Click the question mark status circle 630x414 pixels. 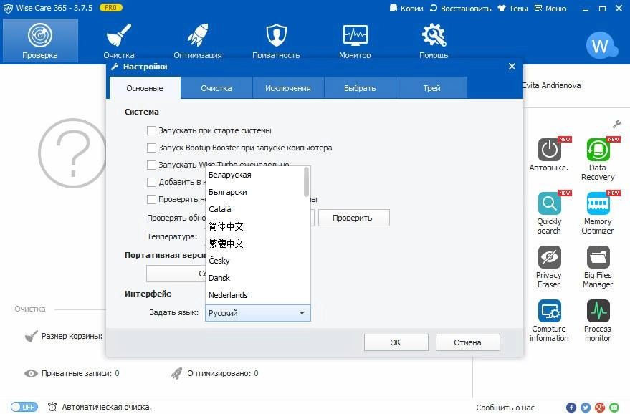72,153
